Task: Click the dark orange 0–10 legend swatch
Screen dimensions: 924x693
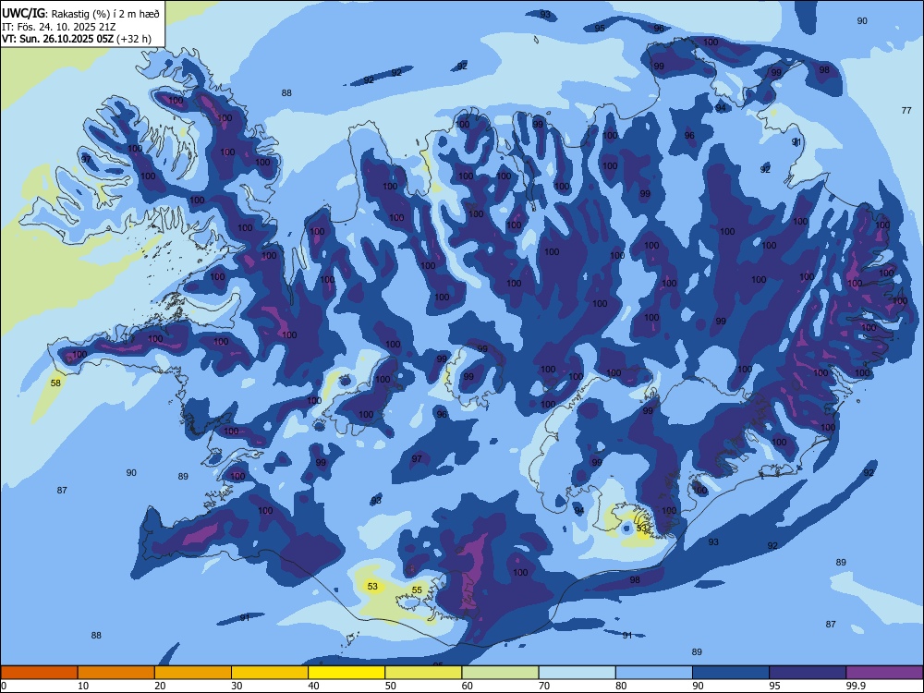Action: pyautogui.click(x=39, y=673)
